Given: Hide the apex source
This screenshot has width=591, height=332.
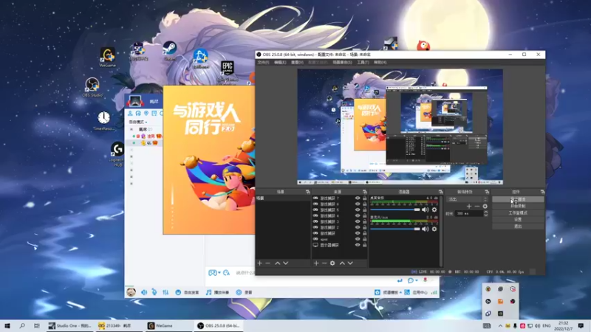Looking at the screenshot, I should point(358,239).
